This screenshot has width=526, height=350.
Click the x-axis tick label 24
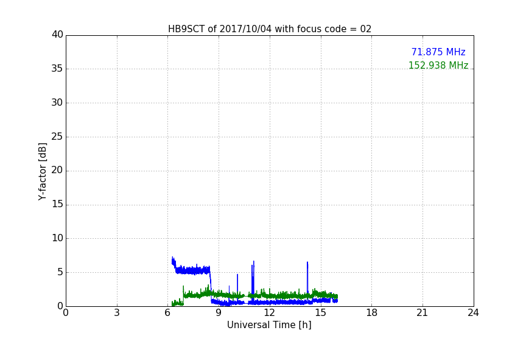click(473, 313)
